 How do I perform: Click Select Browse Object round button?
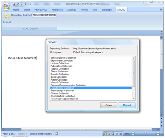point(162,122)
